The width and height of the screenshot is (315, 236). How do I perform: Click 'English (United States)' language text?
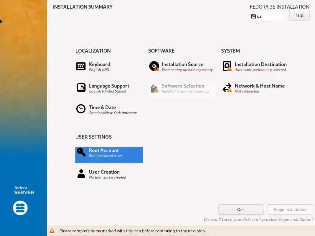tap(107, 91)
